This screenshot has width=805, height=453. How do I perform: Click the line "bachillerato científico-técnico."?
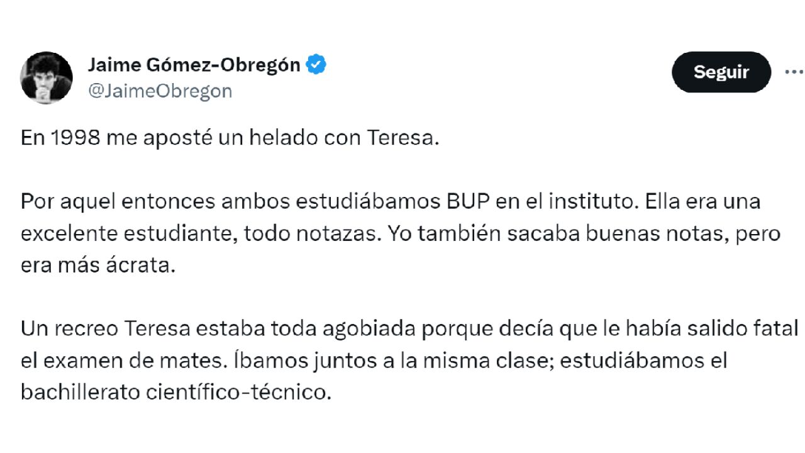[x=175, y=392]
